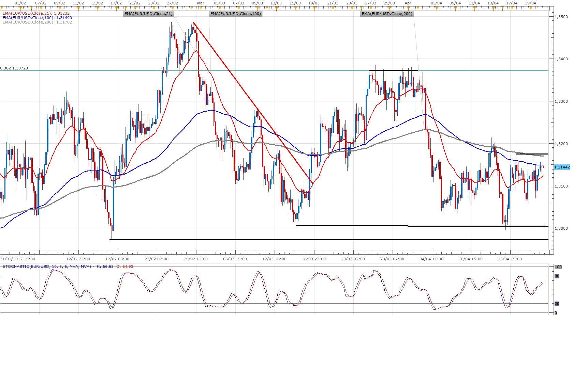Click the 13/04 top date label
Viewport: 573px width, 373px height.
[493, 3]
